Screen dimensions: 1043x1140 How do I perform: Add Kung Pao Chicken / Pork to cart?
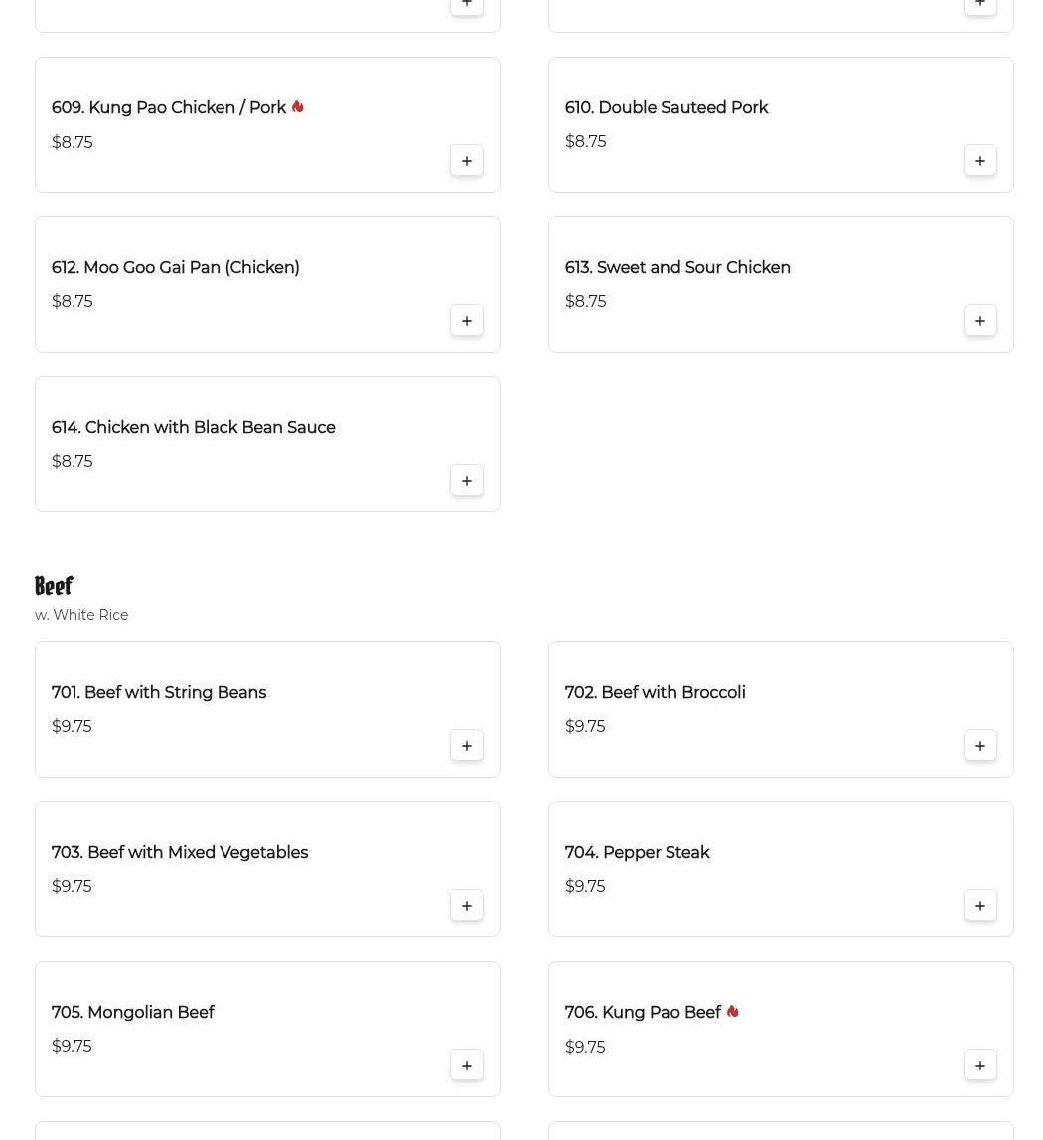tap(466, 161)
